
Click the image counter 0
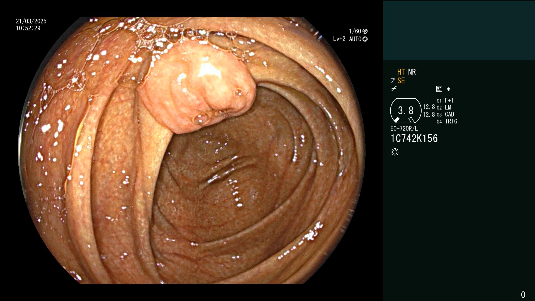523,295
